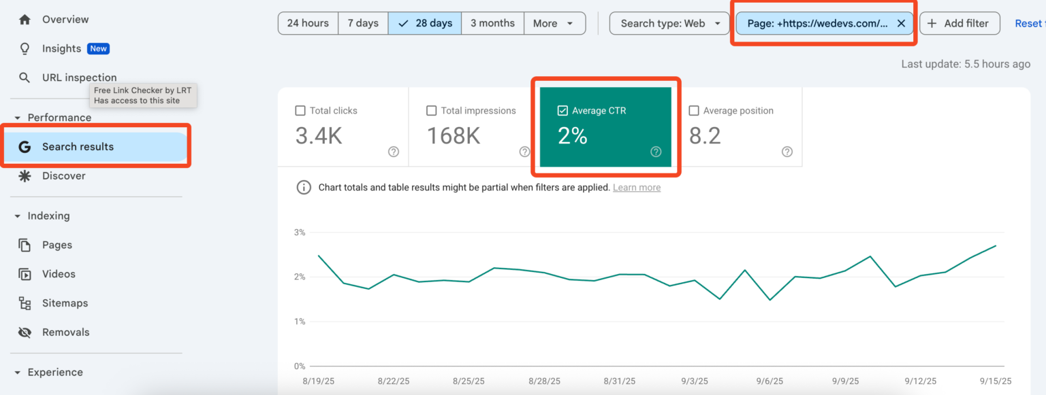Viewport: 1046px width, 395px height.
Task: Enable the Total clicks metric checkbox
Action: (x=300, y=109)
